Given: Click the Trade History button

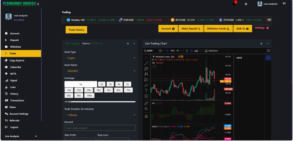Looking at the screenshot, I should 76,30.
